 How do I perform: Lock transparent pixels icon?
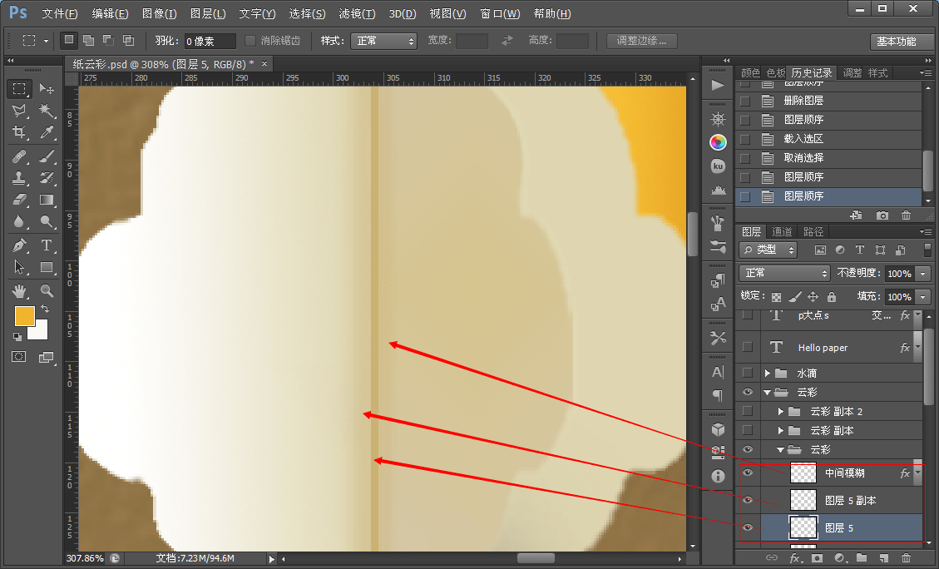point(776,296)
